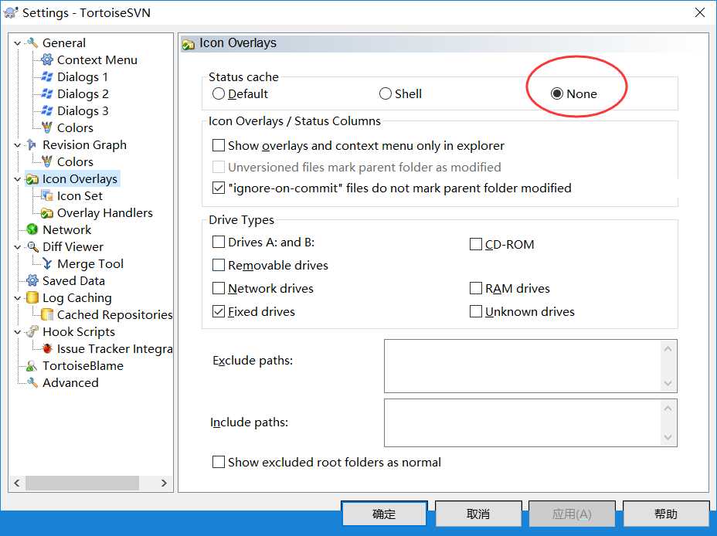Click the Dialogs 2 icon
717x536 pixels.
[x=46, y=93]
